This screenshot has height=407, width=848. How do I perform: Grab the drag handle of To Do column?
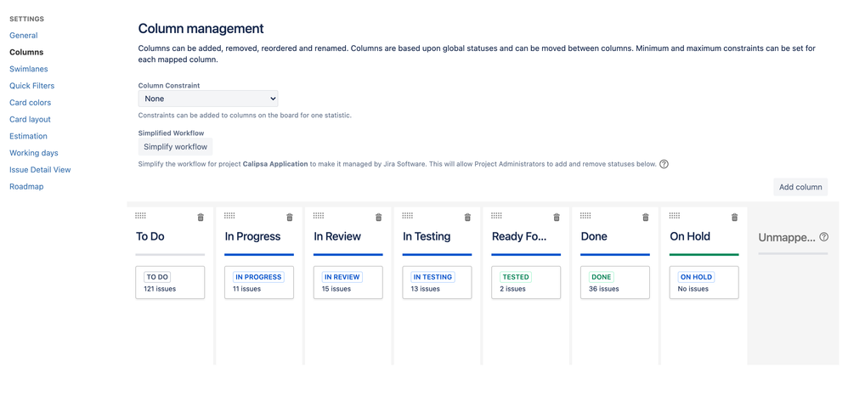point(141,216)
